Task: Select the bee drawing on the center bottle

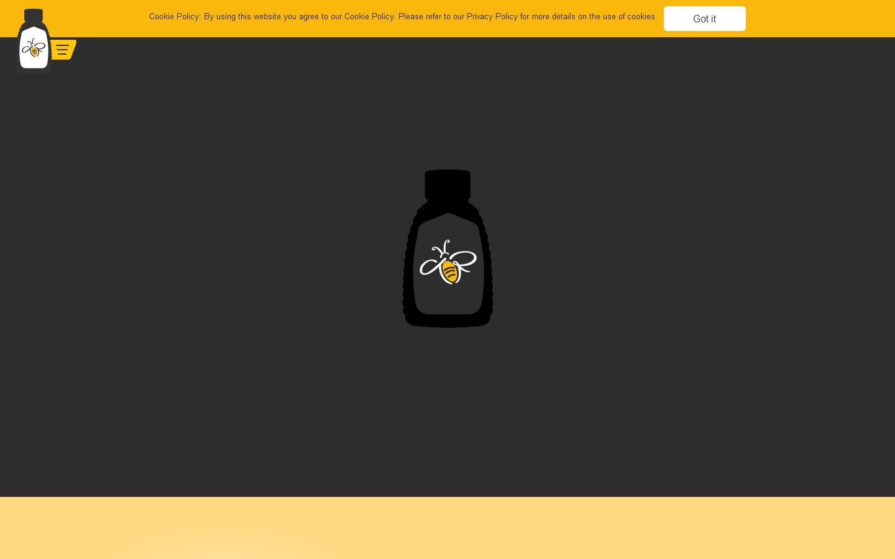Action: click(x=447, y=261)
